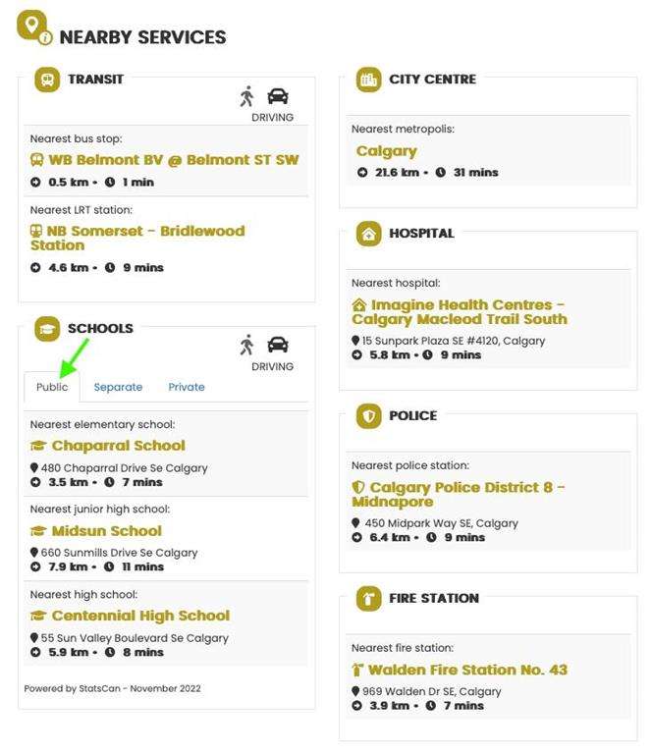
Task: Open the Public schools tab
Action: (52, 387)
